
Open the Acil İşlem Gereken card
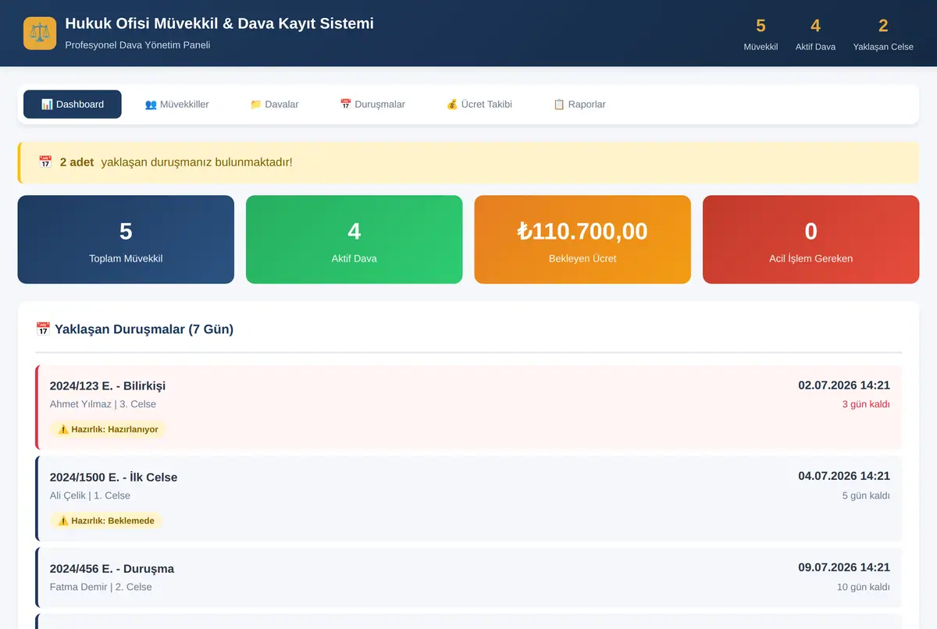811,240
